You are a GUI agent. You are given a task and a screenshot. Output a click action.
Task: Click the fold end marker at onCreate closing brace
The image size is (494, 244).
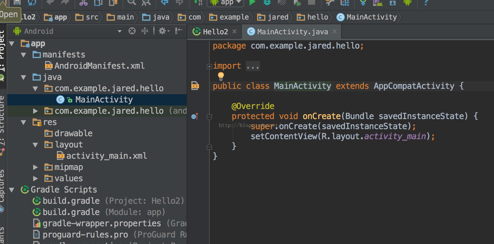pos(209,147)
